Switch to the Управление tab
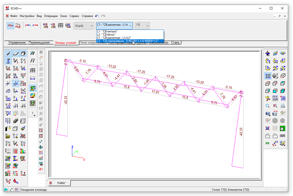 click(x=17, y=43)
